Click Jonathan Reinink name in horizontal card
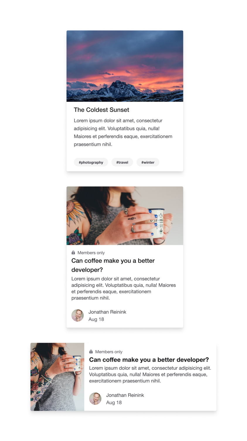Screen dimensions: 247x441 coord(125,395)
